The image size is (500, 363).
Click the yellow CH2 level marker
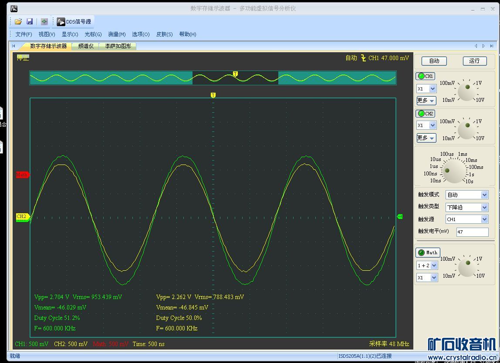click(x=22, y=216)
